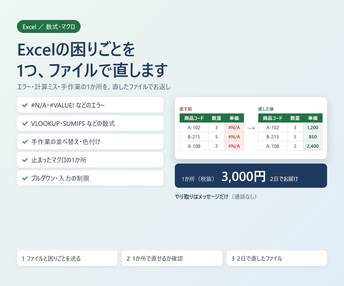Screen dimensions: 344x286
Task: Click step 2 1か所で直せるか確認
Action: [172, 258]
